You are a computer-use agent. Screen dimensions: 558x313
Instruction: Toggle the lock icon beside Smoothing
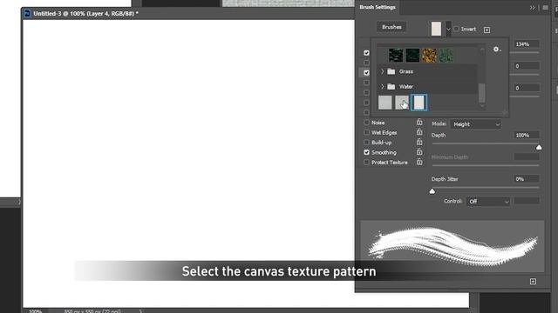point(419,152)
